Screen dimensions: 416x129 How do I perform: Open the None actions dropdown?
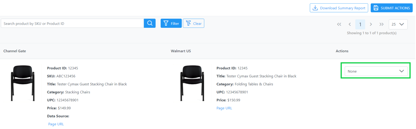[376, 71]
